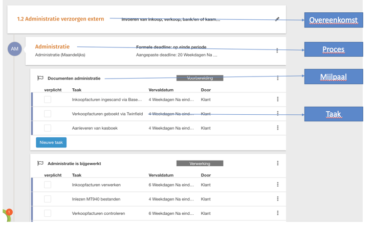Click the pencil edit icon for Administratie verzorgen extern
372x227 pixels.
tap(277, 19)
